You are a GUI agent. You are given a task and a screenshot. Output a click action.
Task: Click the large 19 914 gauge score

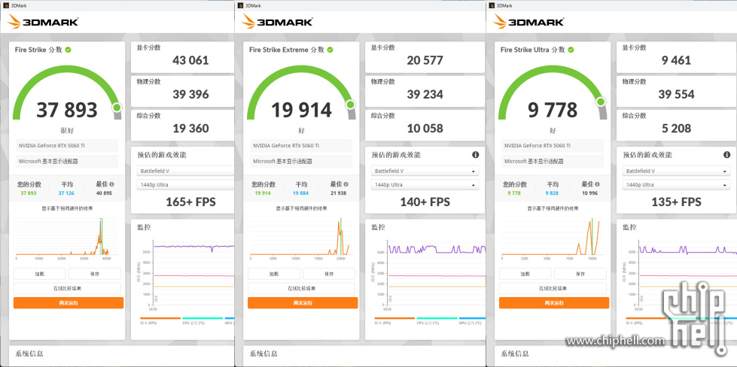(x=301, y=111)
